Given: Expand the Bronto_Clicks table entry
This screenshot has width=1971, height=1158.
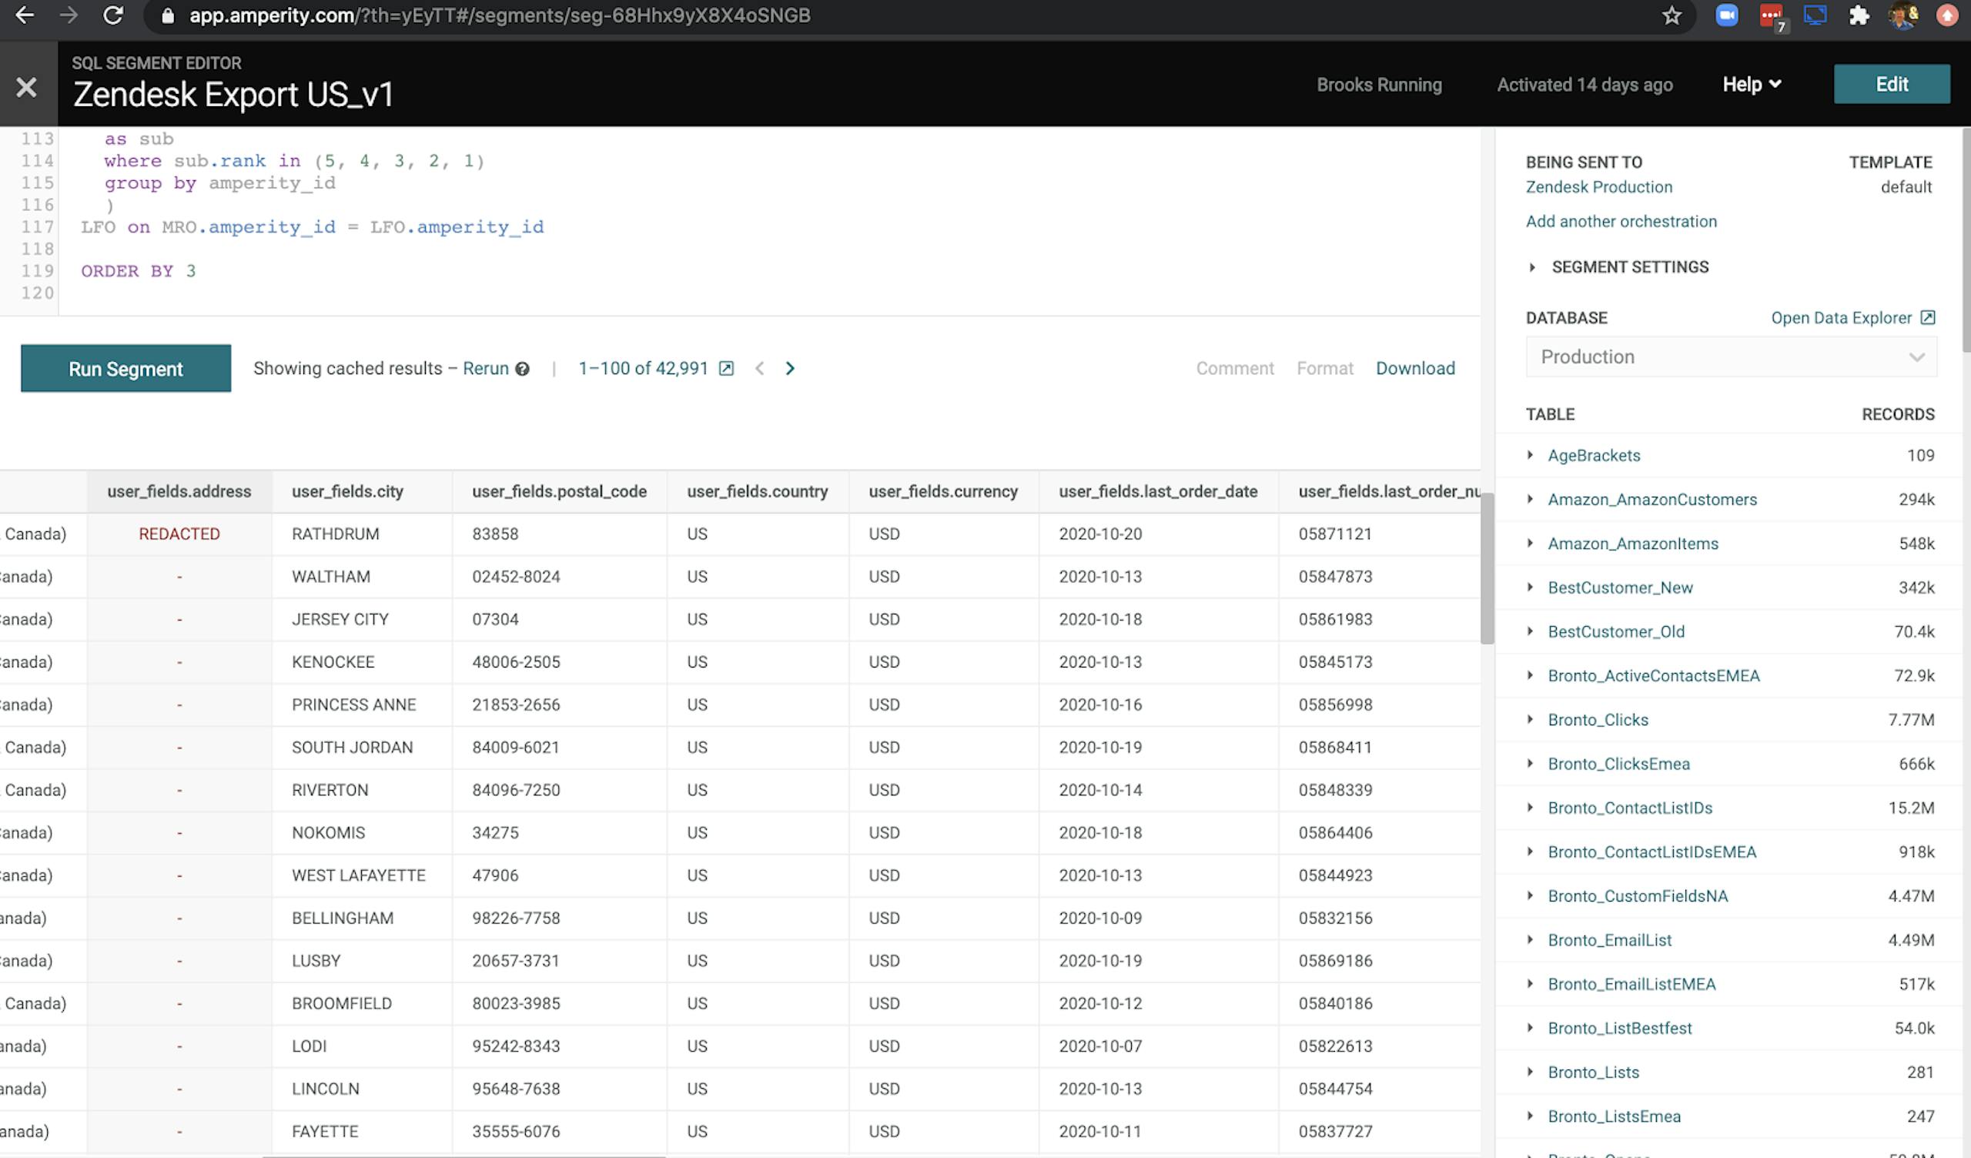Looking at the screenshot, I should point(1531,720).
